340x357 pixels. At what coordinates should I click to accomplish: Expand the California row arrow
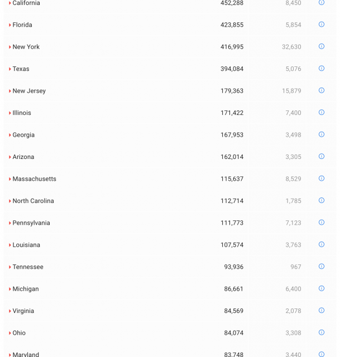pos(10,3)
